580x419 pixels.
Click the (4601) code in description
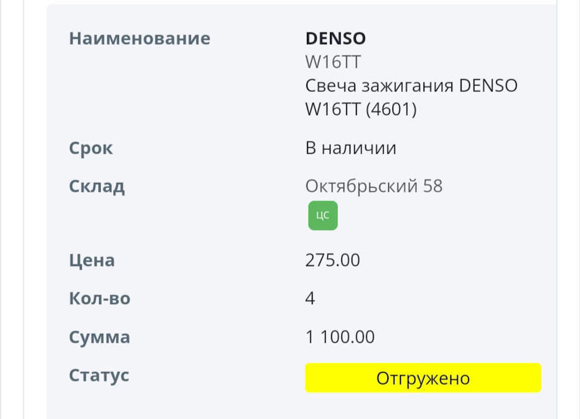point(390,110)
